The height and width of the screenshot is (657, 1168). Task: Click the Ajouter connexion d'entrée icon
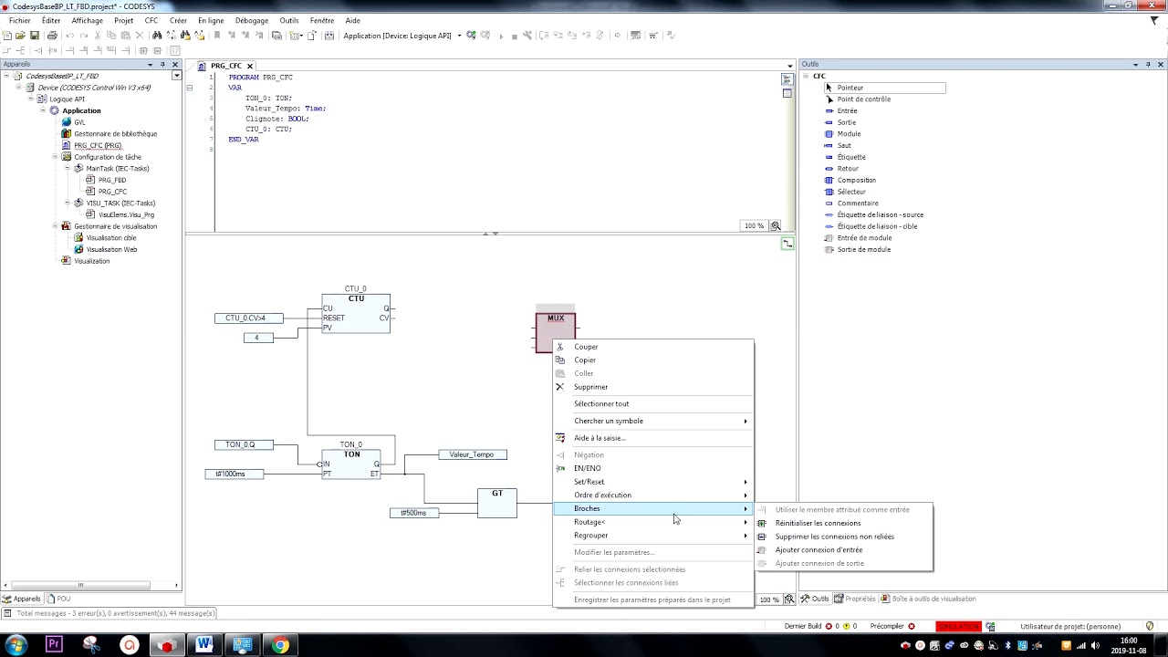[x=763, y=550]
